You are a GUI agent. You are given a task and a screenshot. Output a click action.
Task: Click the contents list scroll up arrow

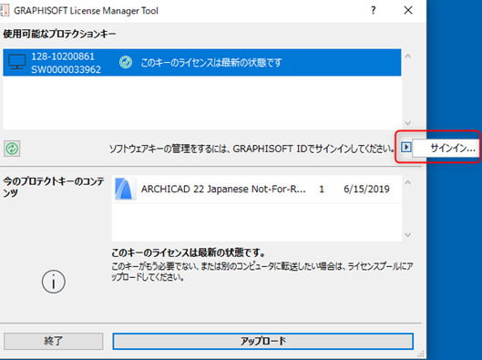[408, 182]
